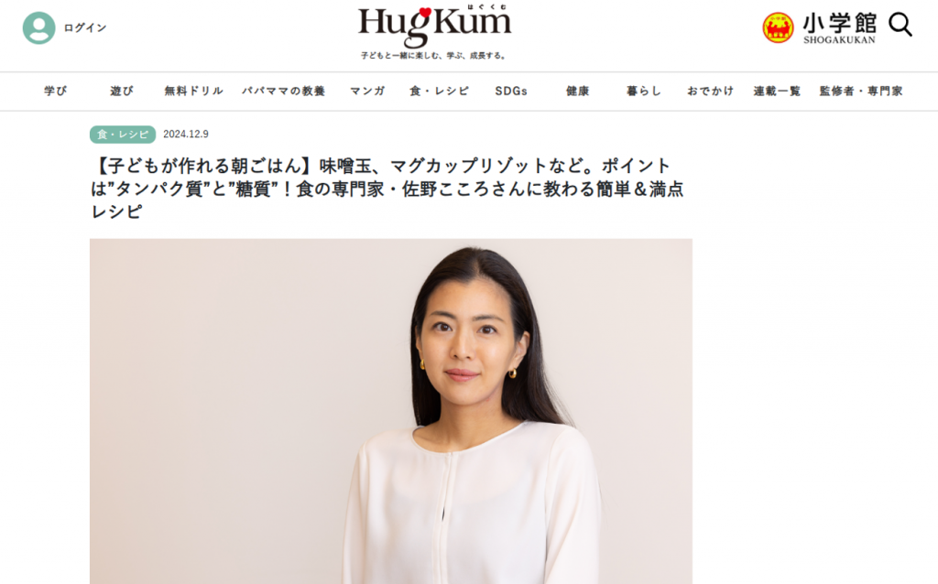Click the ログイン login link
This screenshot has width=938, height=584.
pos(85,27)
